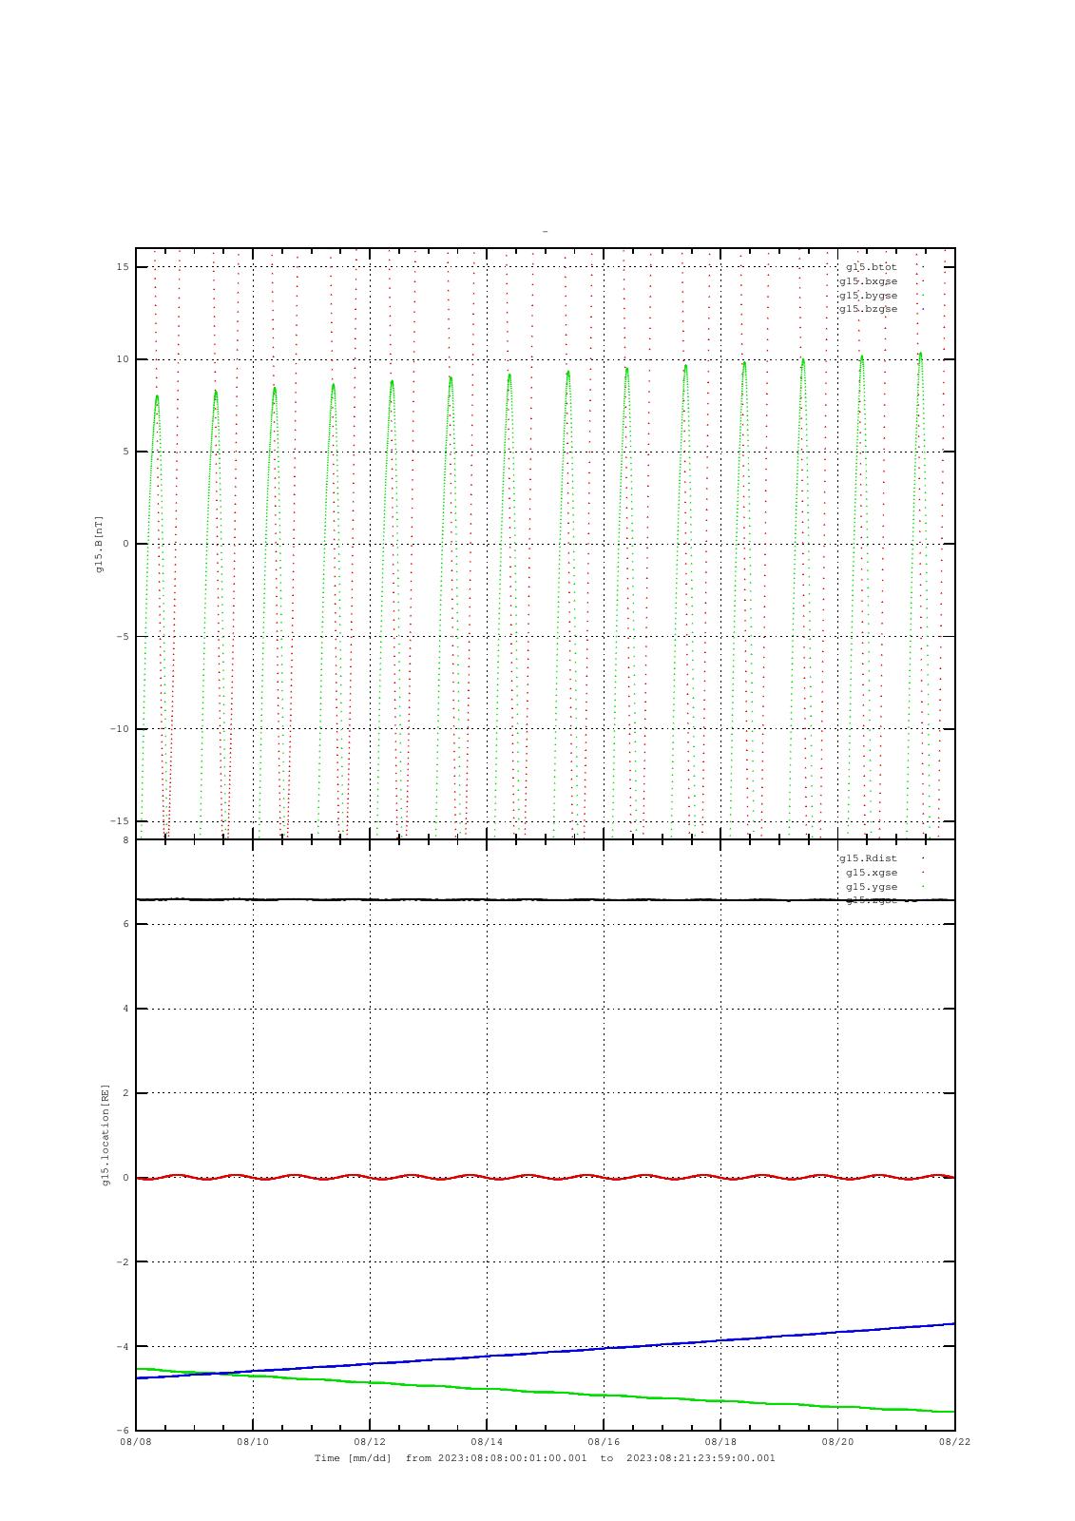Screen dimensions: 1075x1521
Task: Click the g15.B[nT] axis title
Action: [99, 544]
